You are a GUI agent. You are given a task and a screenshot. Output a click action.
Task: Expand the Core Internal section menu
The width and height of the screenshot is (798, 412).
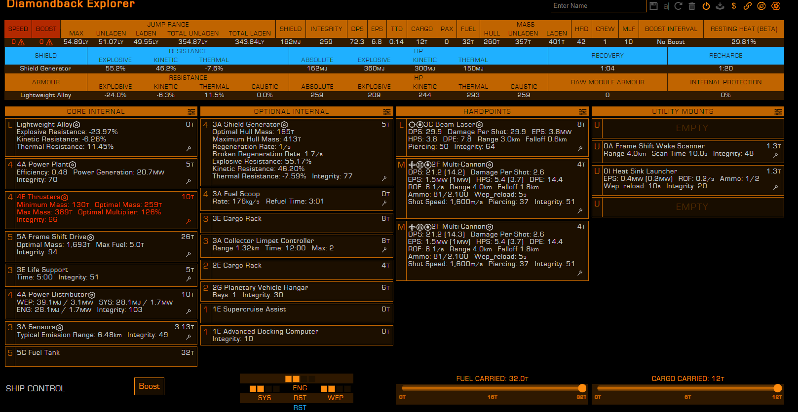tap(191, 112)
